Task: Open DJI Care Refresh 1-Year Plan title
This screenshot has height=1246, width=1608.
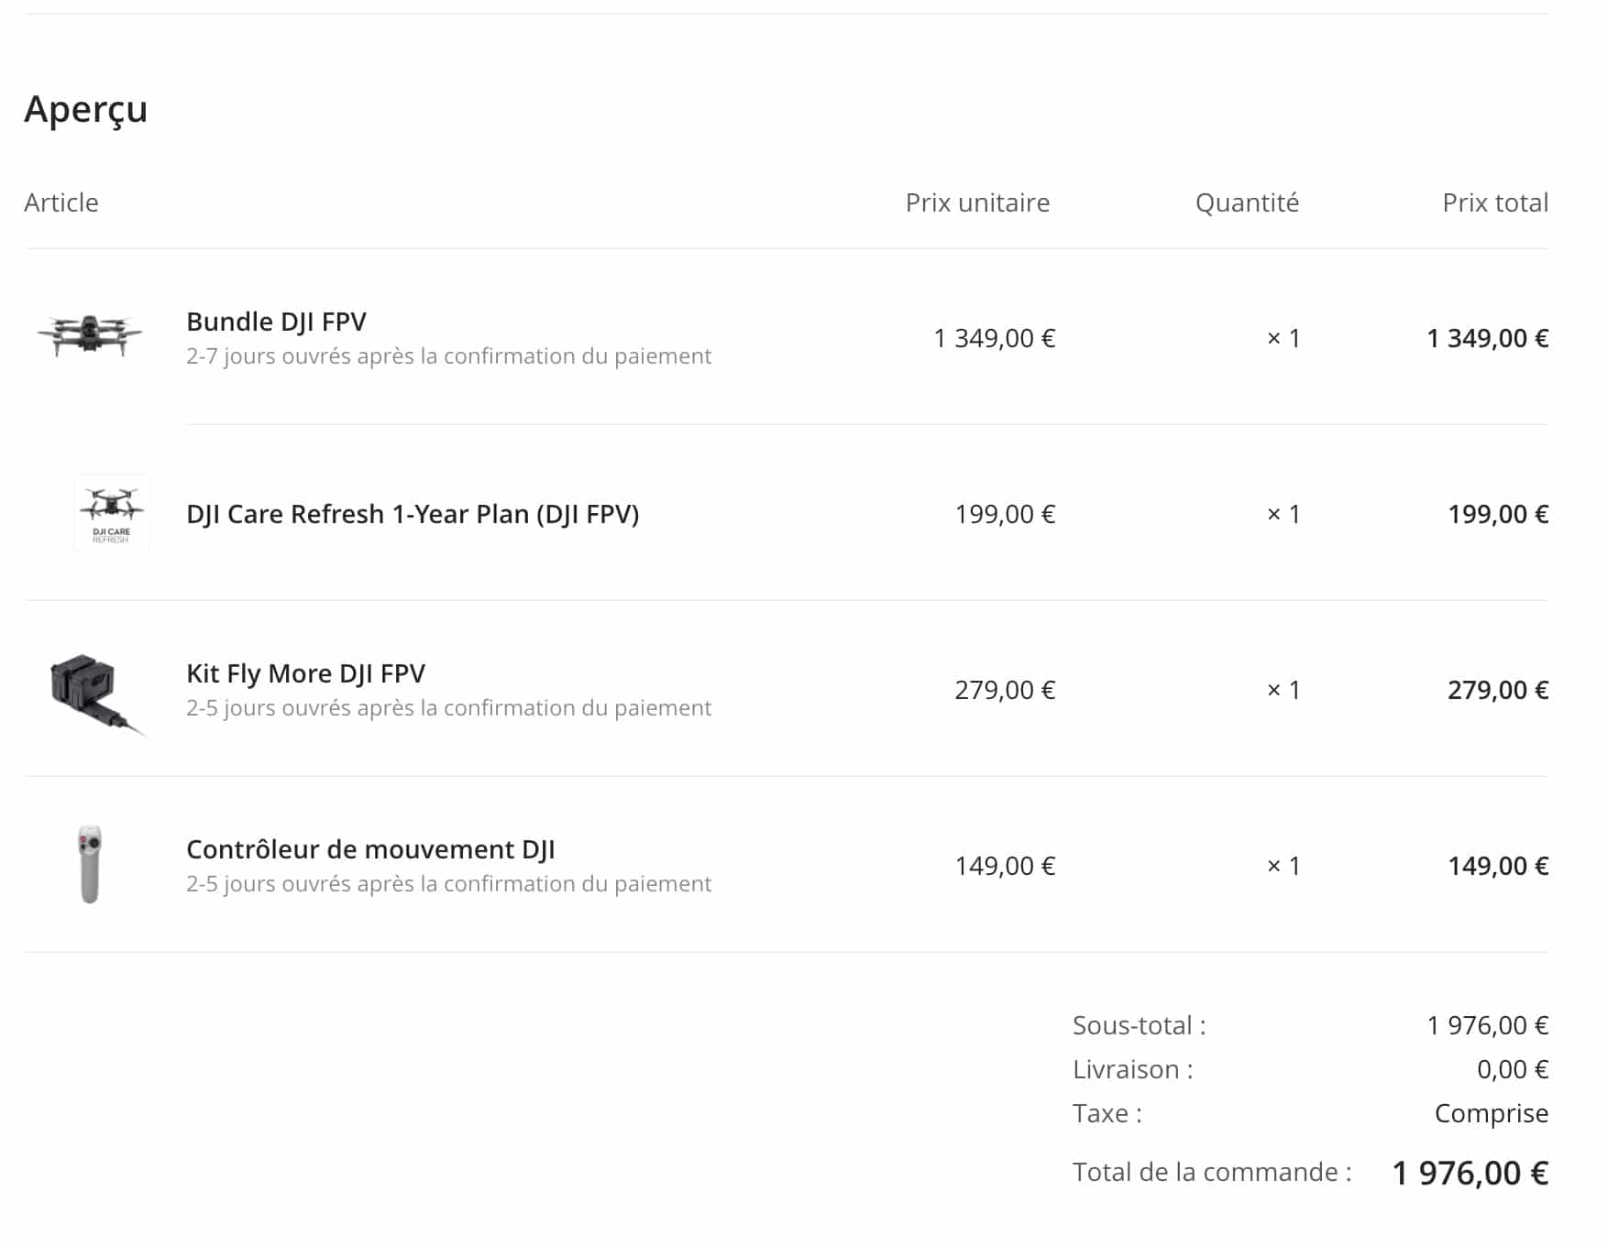Action: pyautogui.click(x=413, y=514)
